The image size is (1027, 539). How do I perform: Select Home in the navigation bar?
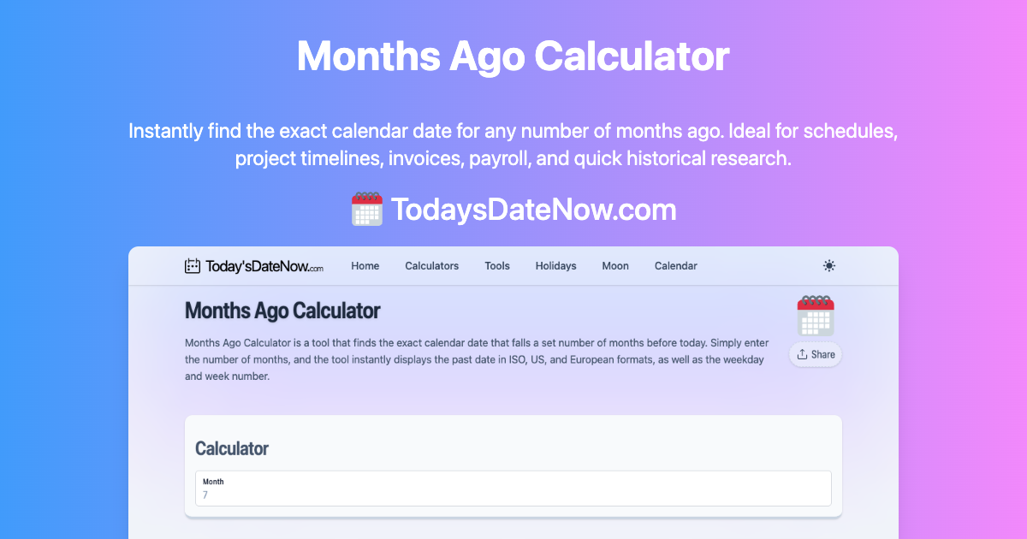[365, 265]
